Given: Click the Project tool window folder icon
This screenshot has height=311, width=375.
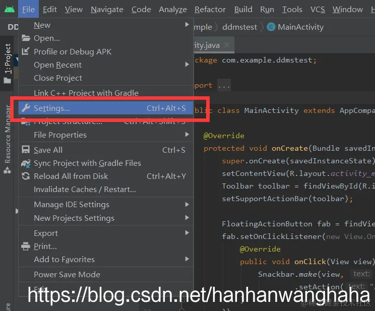Looking at the screenshot, I should pyautogui.click(x=8, y=81).
